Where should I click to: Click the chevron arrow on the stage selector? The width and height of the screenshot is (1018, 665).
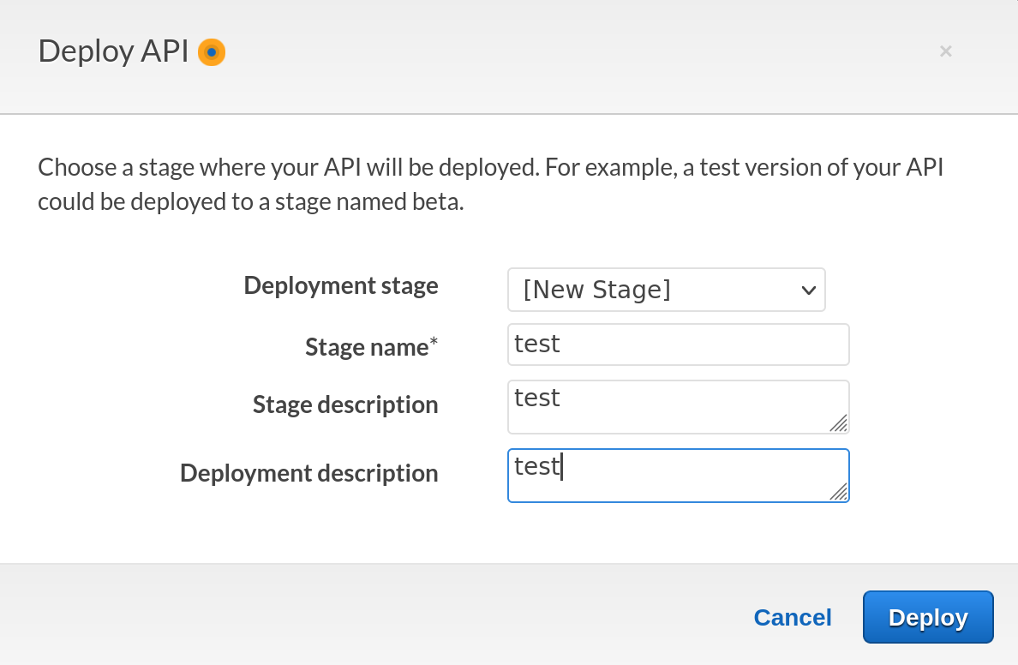[x=808, y=291]
